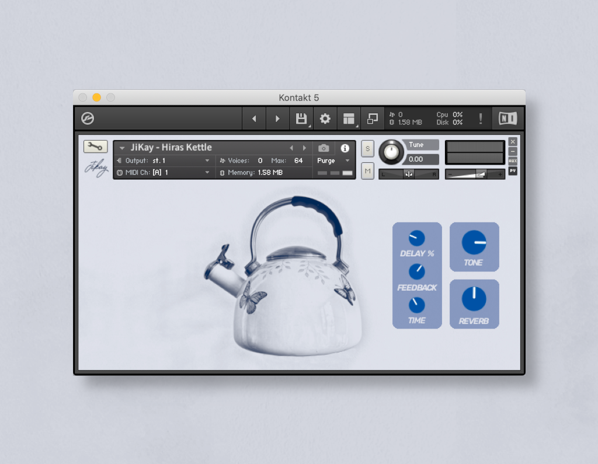This screenshot has height=464, width=598.
Task: Open the Output st. 1 dropdown
Action: tap(164, 161)
